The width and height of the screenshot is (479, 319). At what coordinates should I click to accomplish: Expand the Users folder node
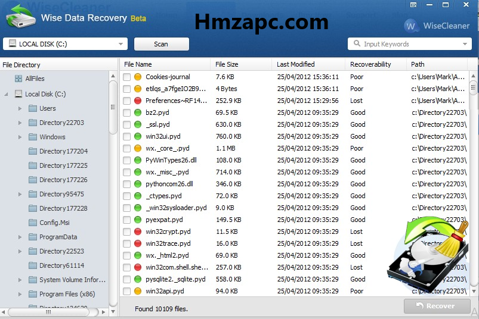[20, 108]
